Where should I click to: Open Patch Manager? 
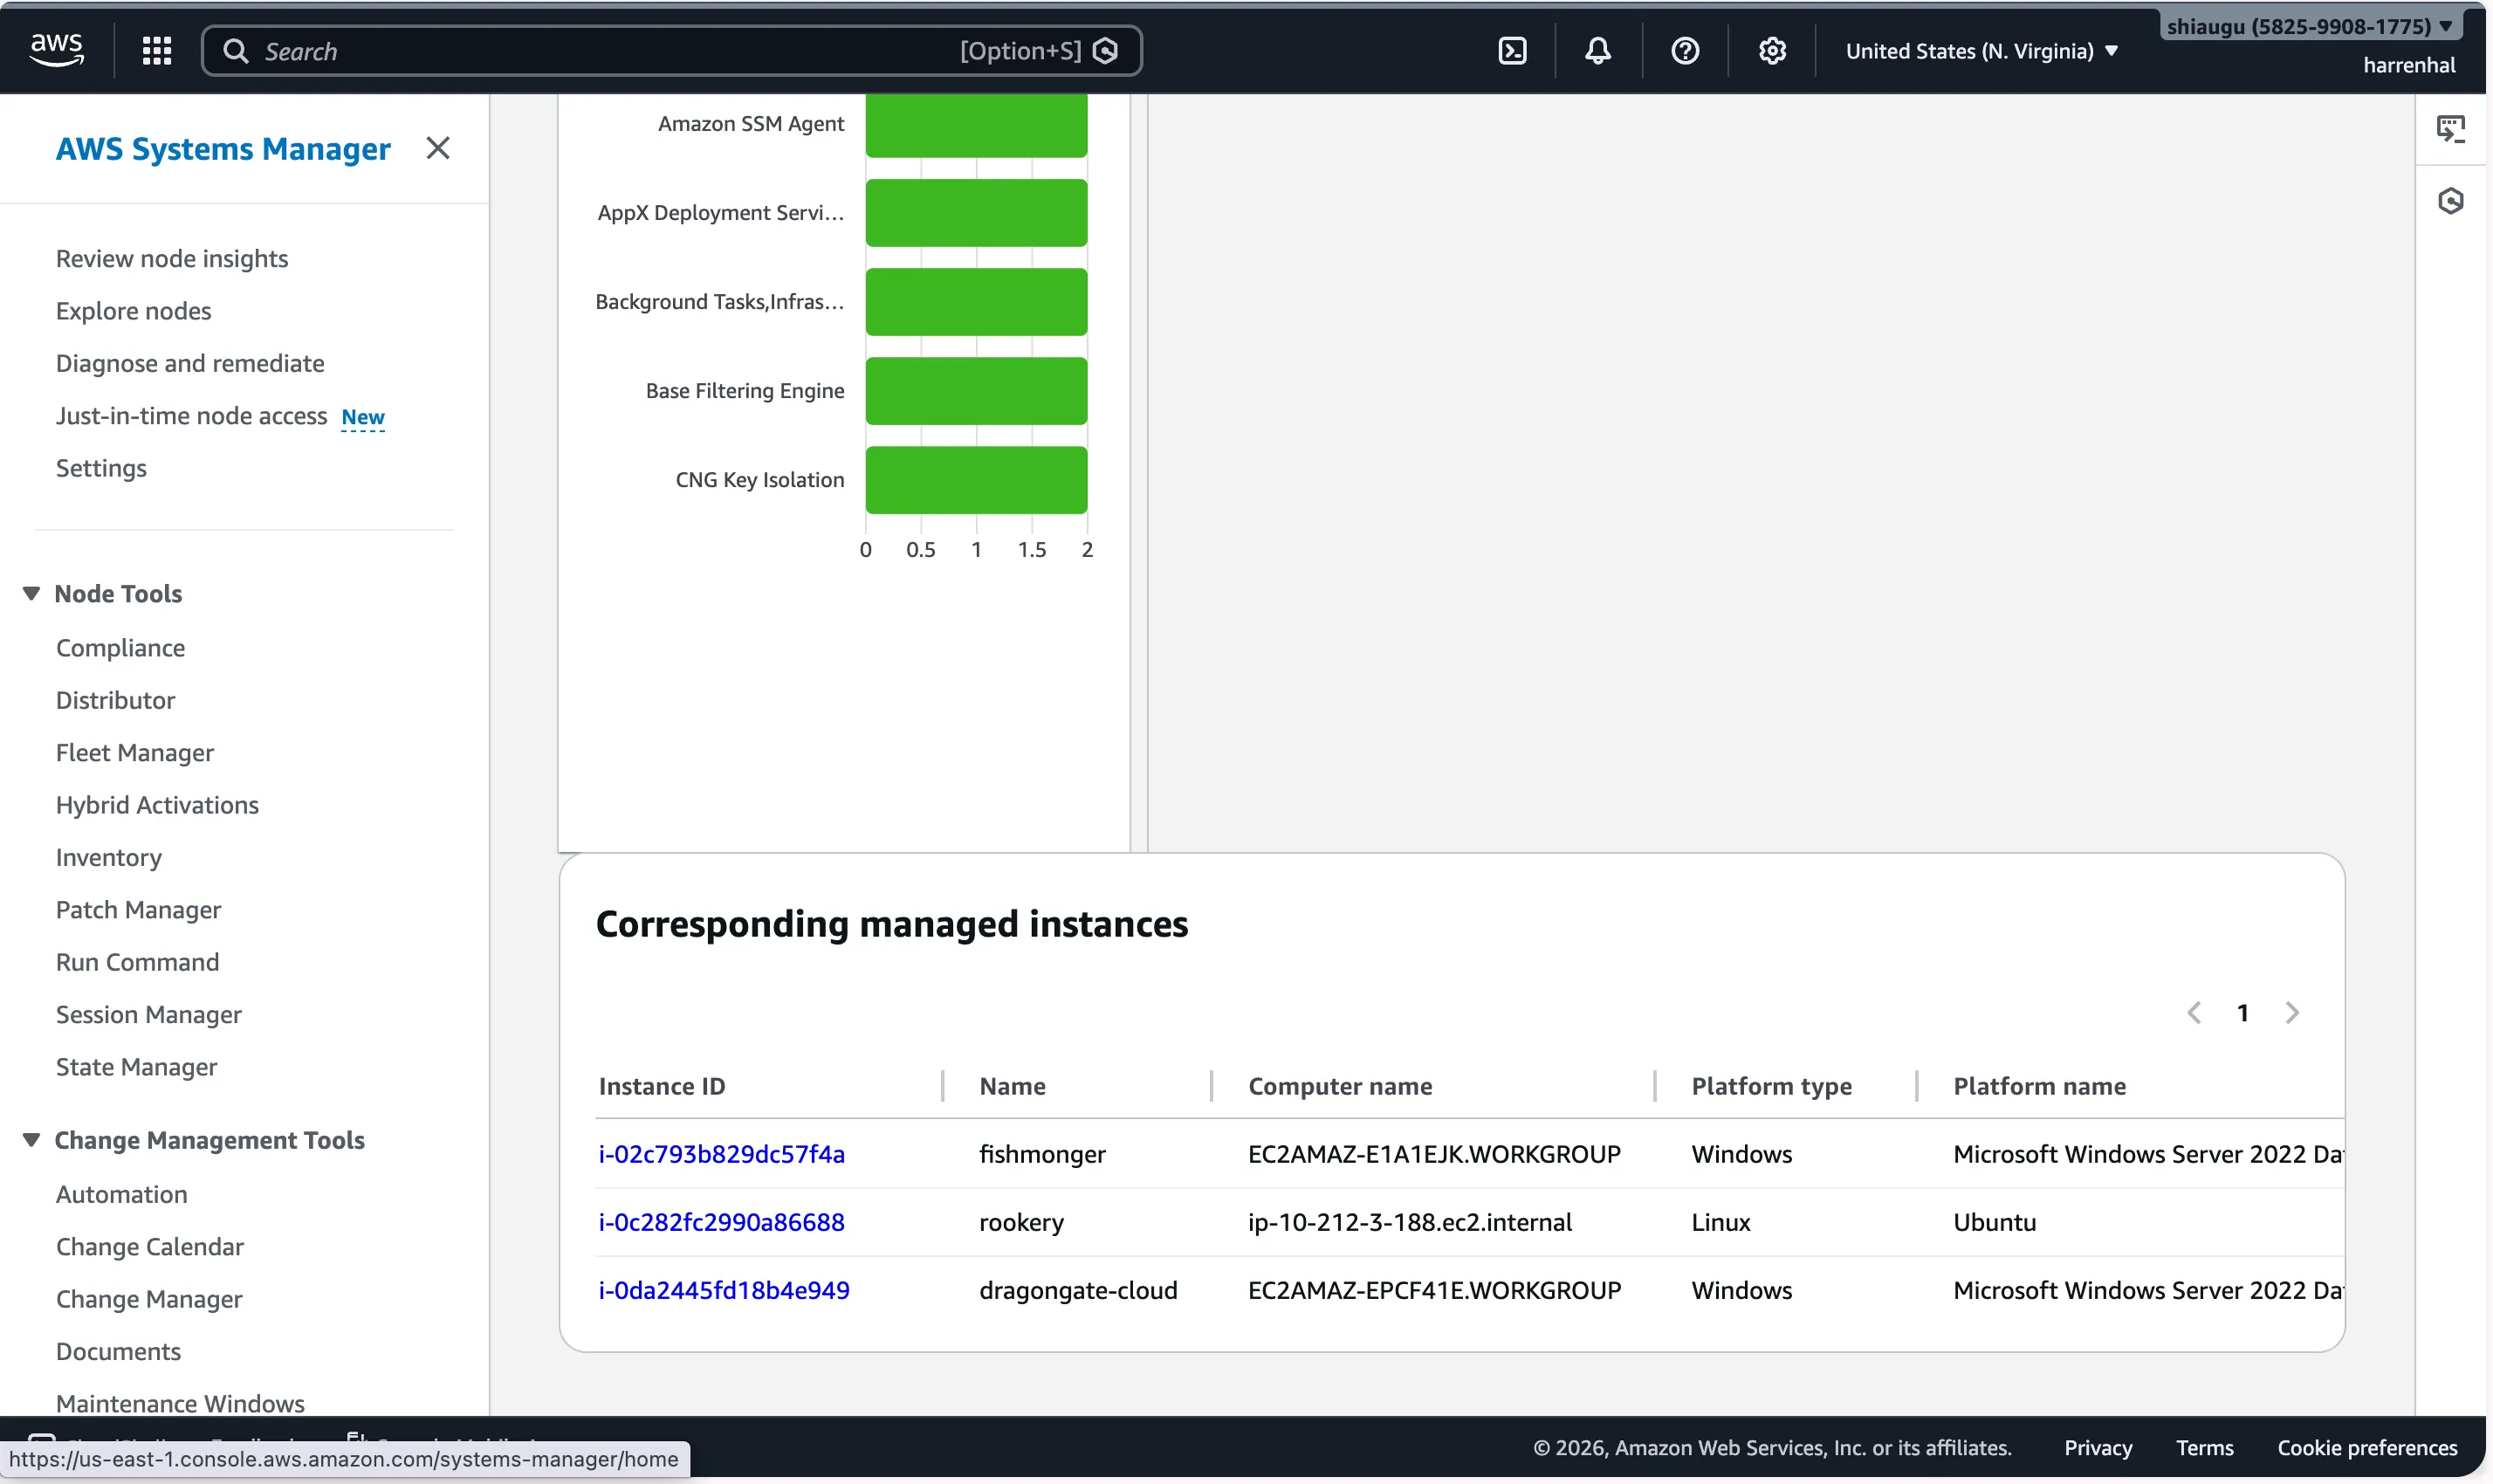pyautogui.click(x=138, y=910)
